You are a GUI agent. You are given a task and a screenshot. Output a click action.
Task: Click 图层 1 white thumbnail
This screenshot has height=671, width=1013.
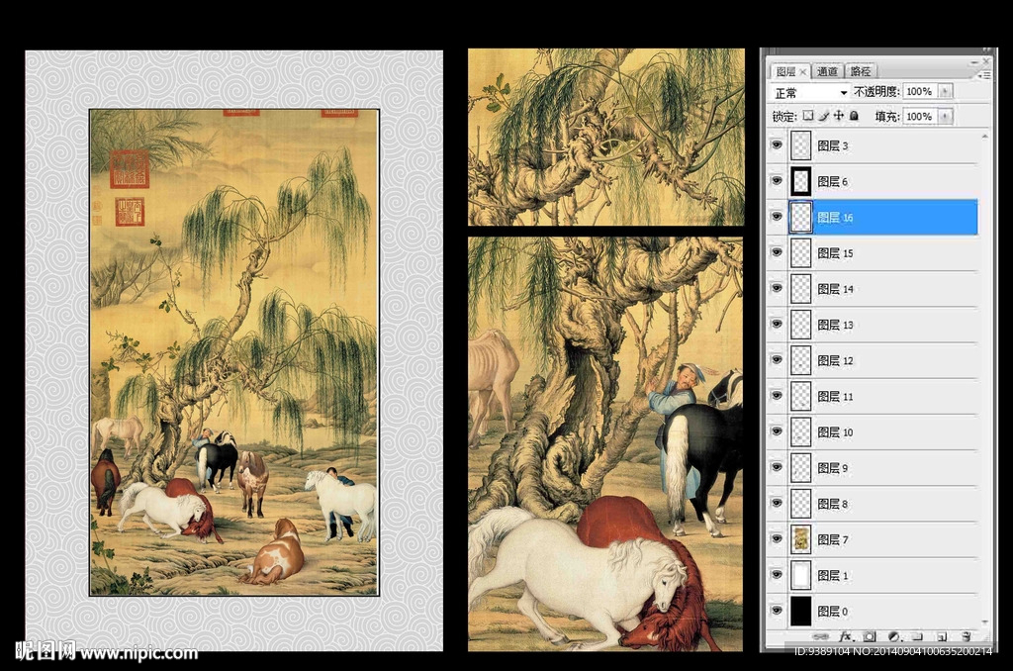pyautogui.click(x=801, y=575)
